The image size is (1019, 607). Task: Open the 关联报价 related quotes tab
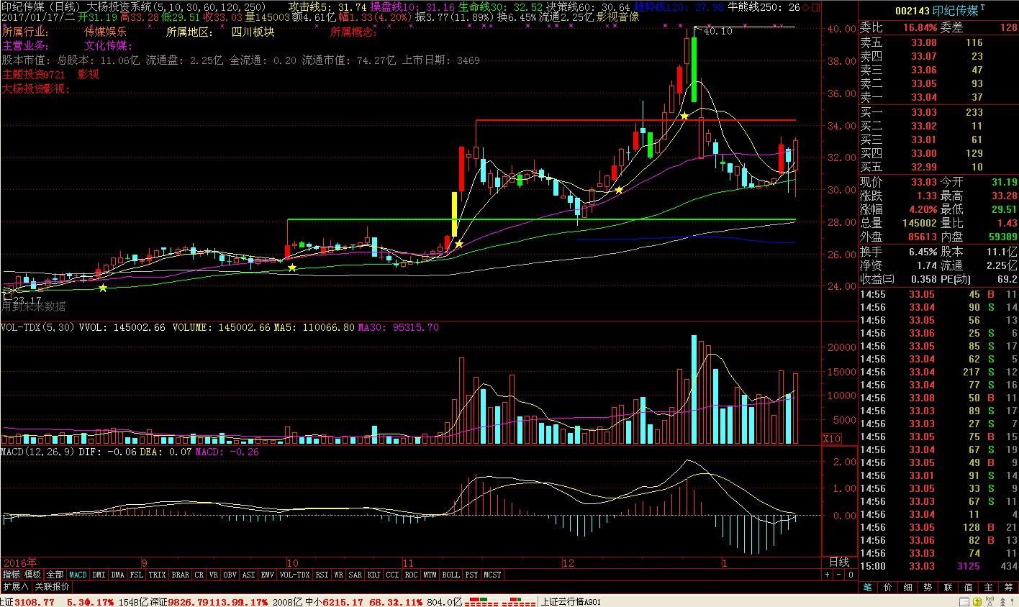click(51, 586)
